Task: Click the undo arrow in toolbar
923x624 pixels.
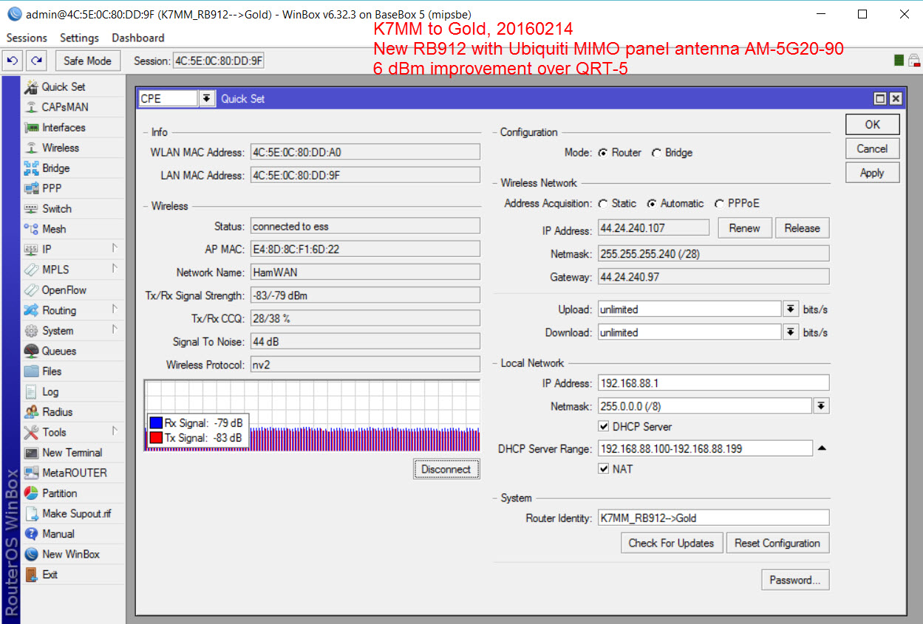Action: 12,61
